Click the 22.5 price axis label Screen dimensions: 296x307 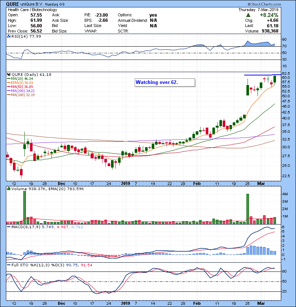click(x=286, y=176)
